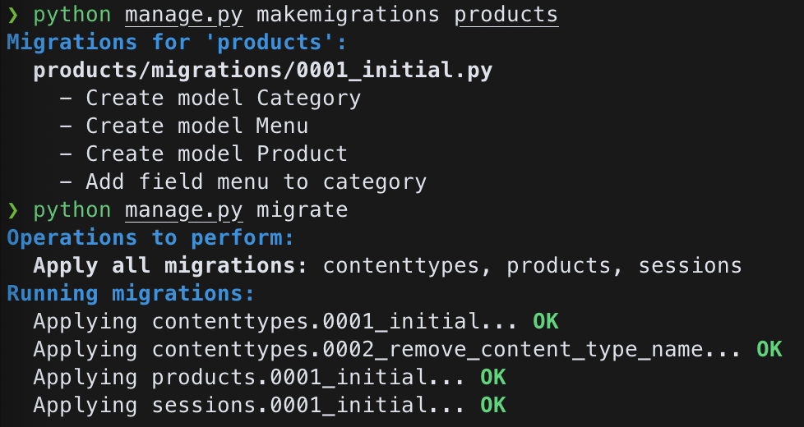Click 'makemigrations' in the first command
The width and height of the screenshot is (804, 427).
point(348,15)
